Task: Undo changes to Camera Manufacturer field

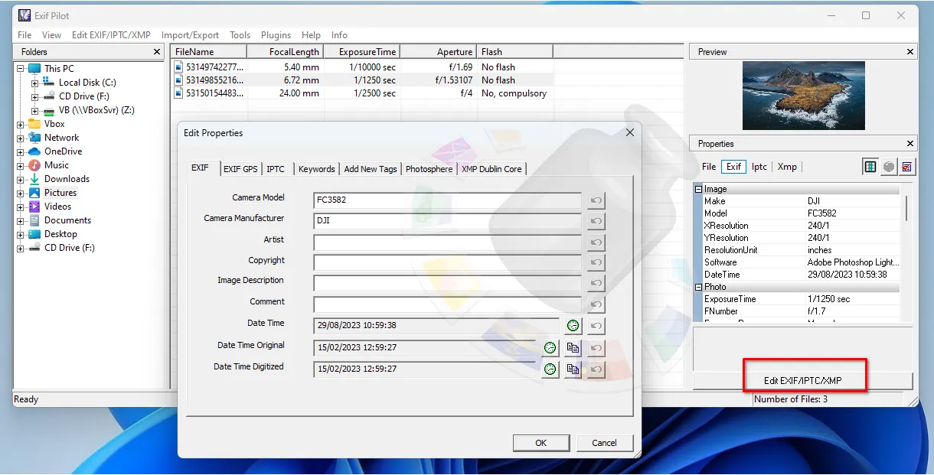Action: pos(596,221)
